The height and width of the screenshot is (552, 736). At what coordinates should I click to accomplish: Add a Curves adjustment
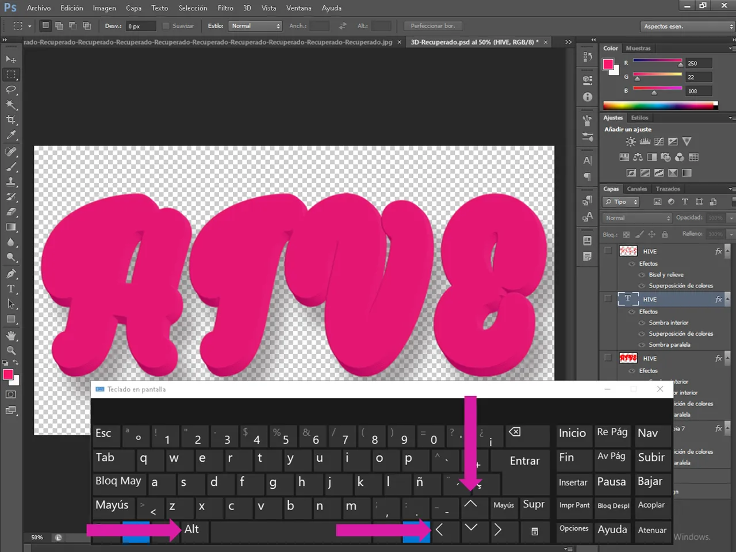click(x=659, y=141)
